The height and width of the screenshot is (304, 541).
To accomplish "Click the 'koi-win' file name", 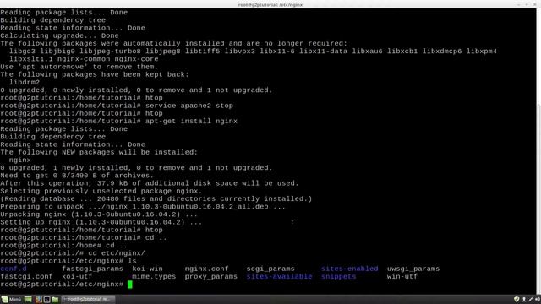I will [x=147, y=269].
